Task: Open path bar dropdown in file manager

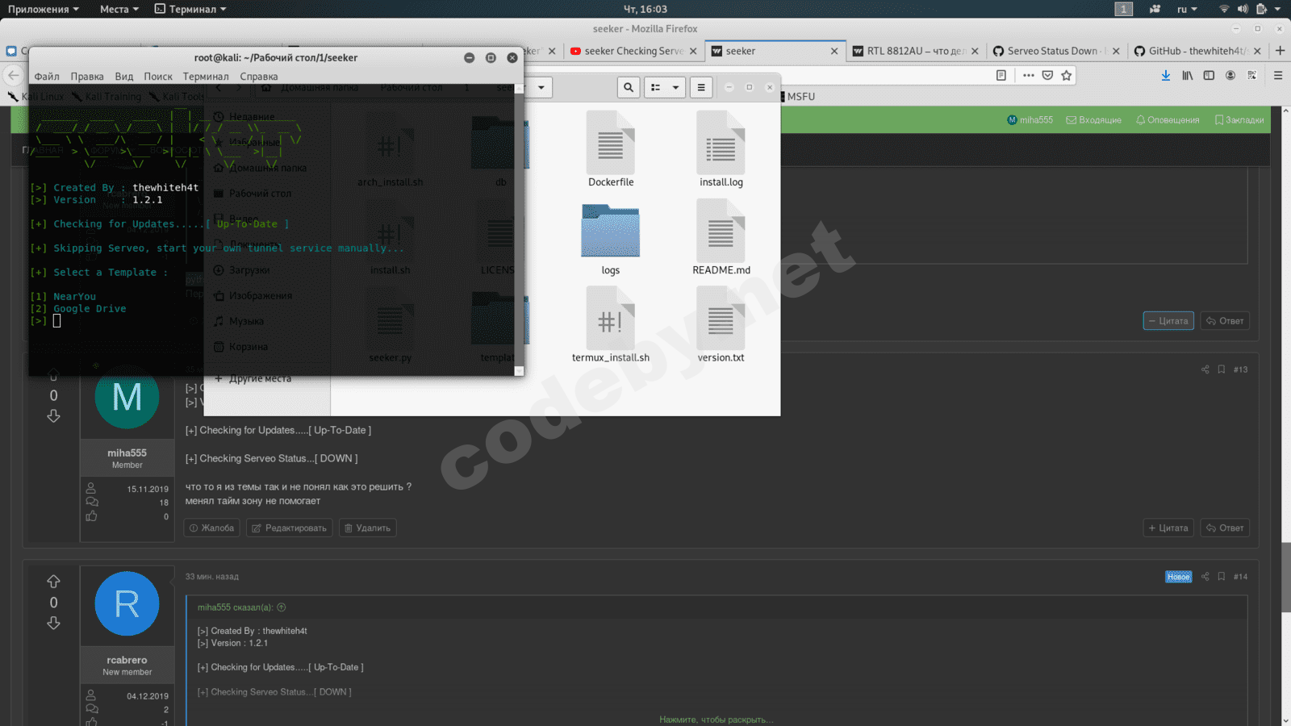Action: pyautogui.click(x=541, y=87)
